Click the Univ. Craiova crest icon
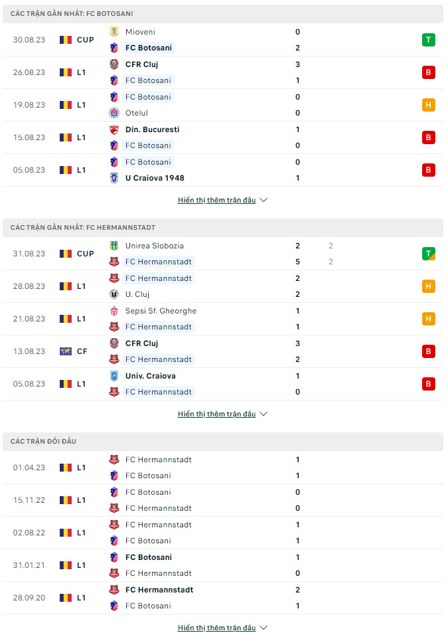 coord(114,376)
